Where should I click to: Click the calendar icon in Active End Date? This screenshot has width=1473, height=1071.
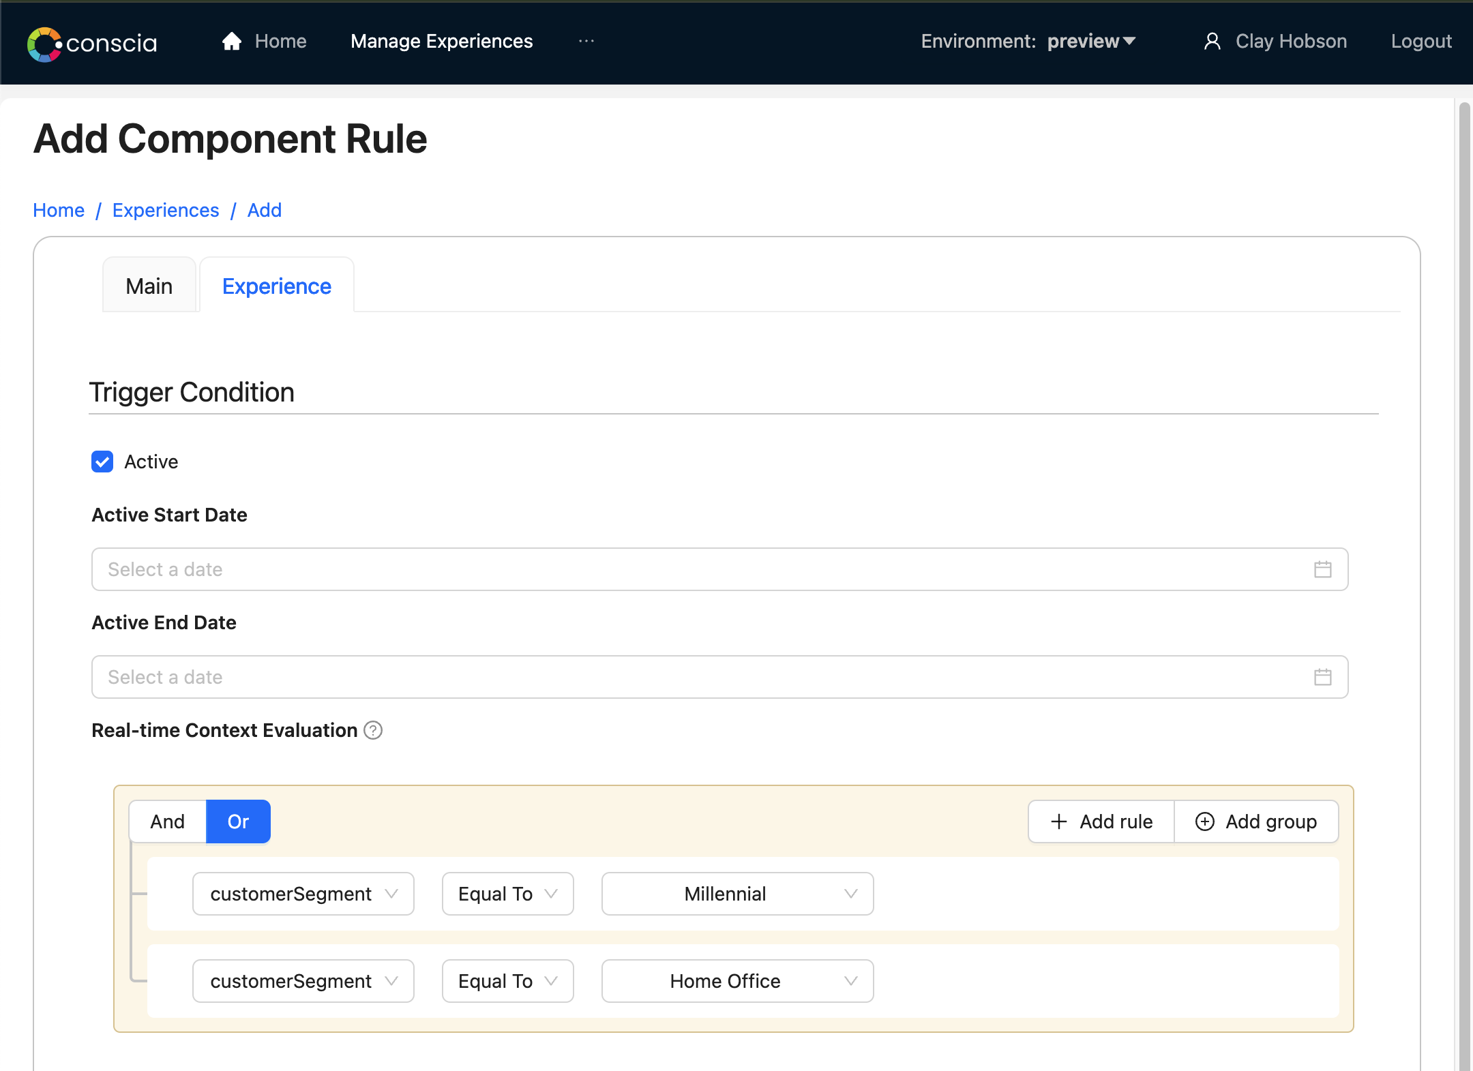pyautogui.click(x=1322, y=677)
